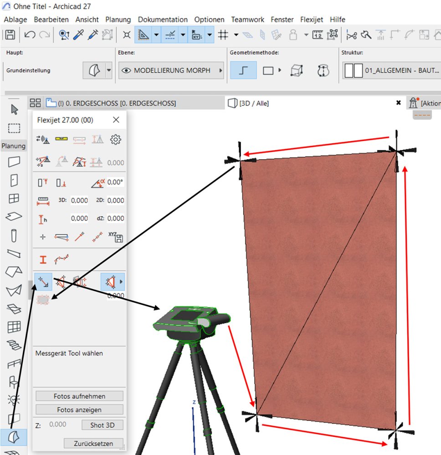Click Fotos anzeigen button

point(79,410)
